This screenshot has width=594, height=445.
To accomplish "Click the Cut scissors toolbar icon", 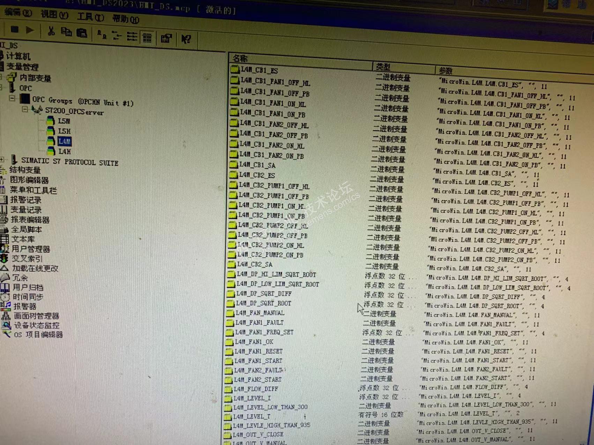I will [x=51, y=31].
